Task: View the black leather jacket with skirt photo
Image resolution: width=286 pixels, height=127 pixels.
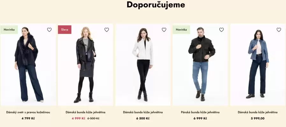Action: coord(85,65)
